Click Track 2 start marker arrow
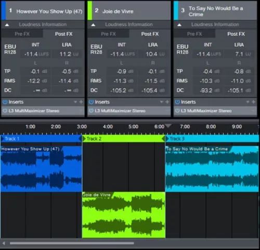260x250 pixels. coord(84,139)
